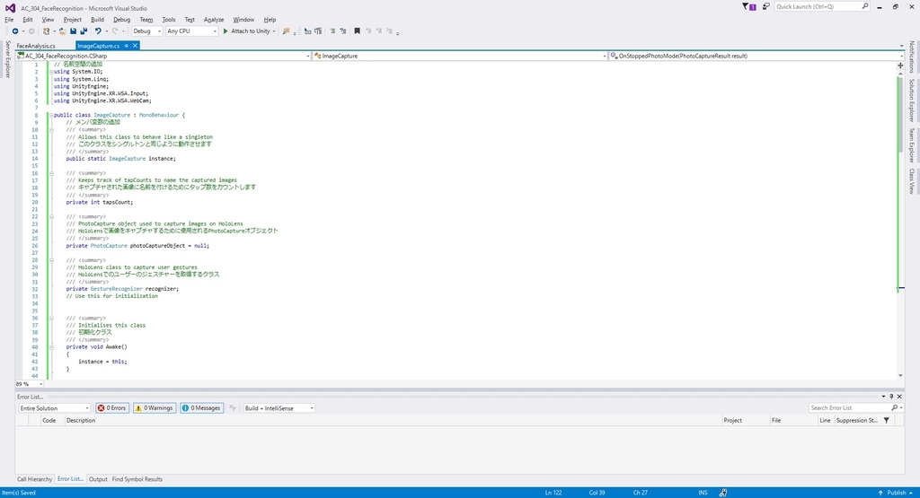Toggle a bookmark with bookmark icon
This screenshot has height=498, width=920.
[357, 31]
